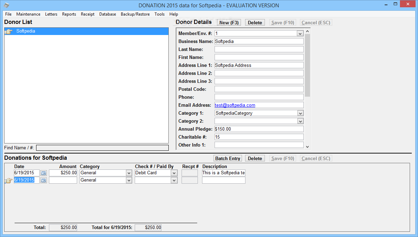Click the Donor Details scroll down arrow

coord(307,147)
